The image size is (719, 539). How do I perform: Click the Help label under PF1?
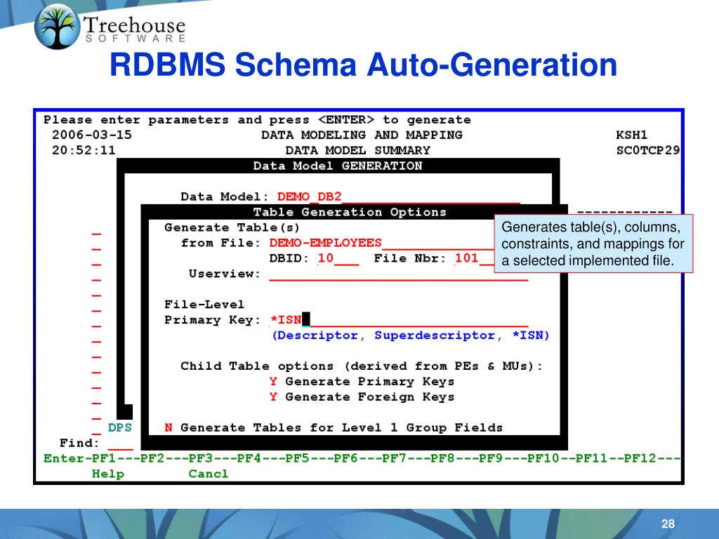pyautogui.click(x=107, y=474)
